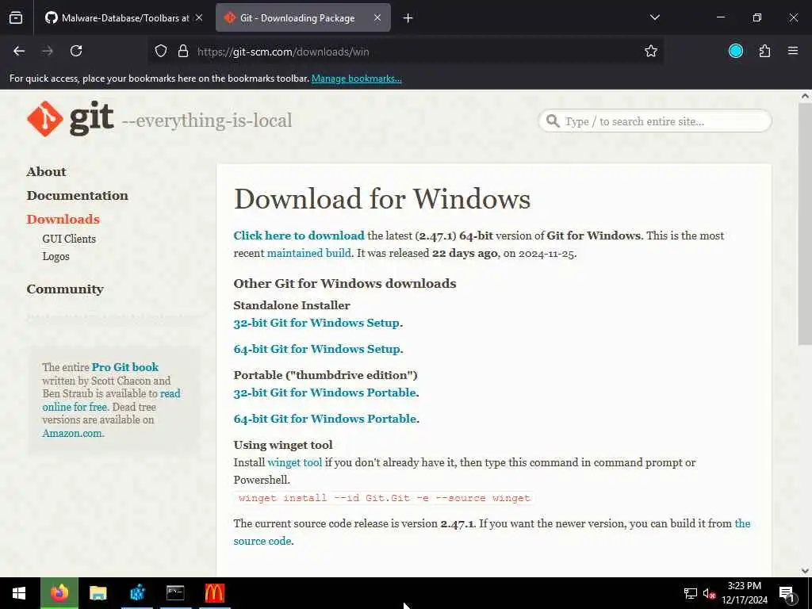This screenshot has width=812, height=609.
Task: Open a new tab with plus button
Action: coord(408,18)
